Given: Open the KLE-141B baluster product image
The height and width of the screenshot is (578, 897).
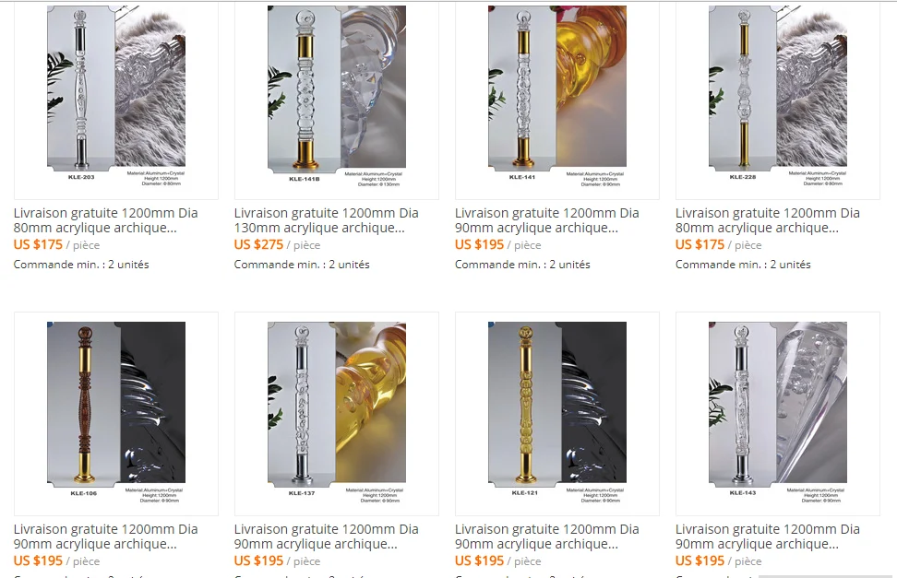Looking at the screenshot, I should tap(336, 97).
